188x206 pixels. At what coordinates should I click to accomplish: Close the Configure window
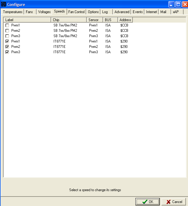185,4
